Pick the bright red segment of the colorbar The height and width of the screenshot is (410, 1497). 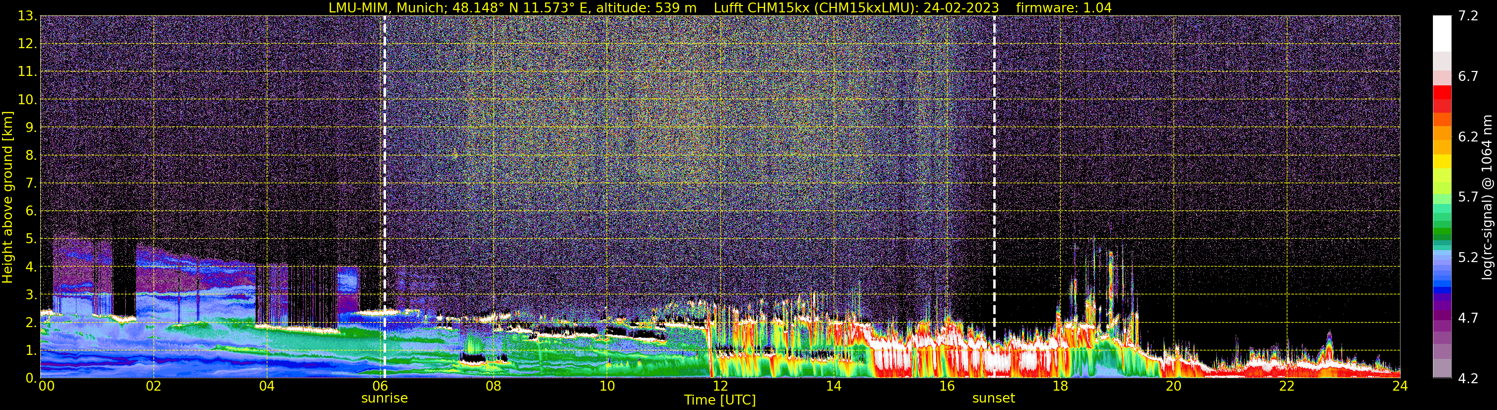pyautogui.click(x=1442, y=93)
